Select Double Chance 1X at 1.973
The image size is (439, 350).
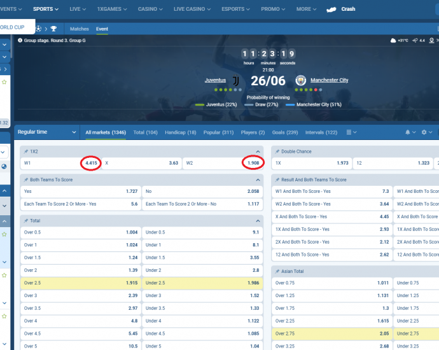(x=312, y=163)
